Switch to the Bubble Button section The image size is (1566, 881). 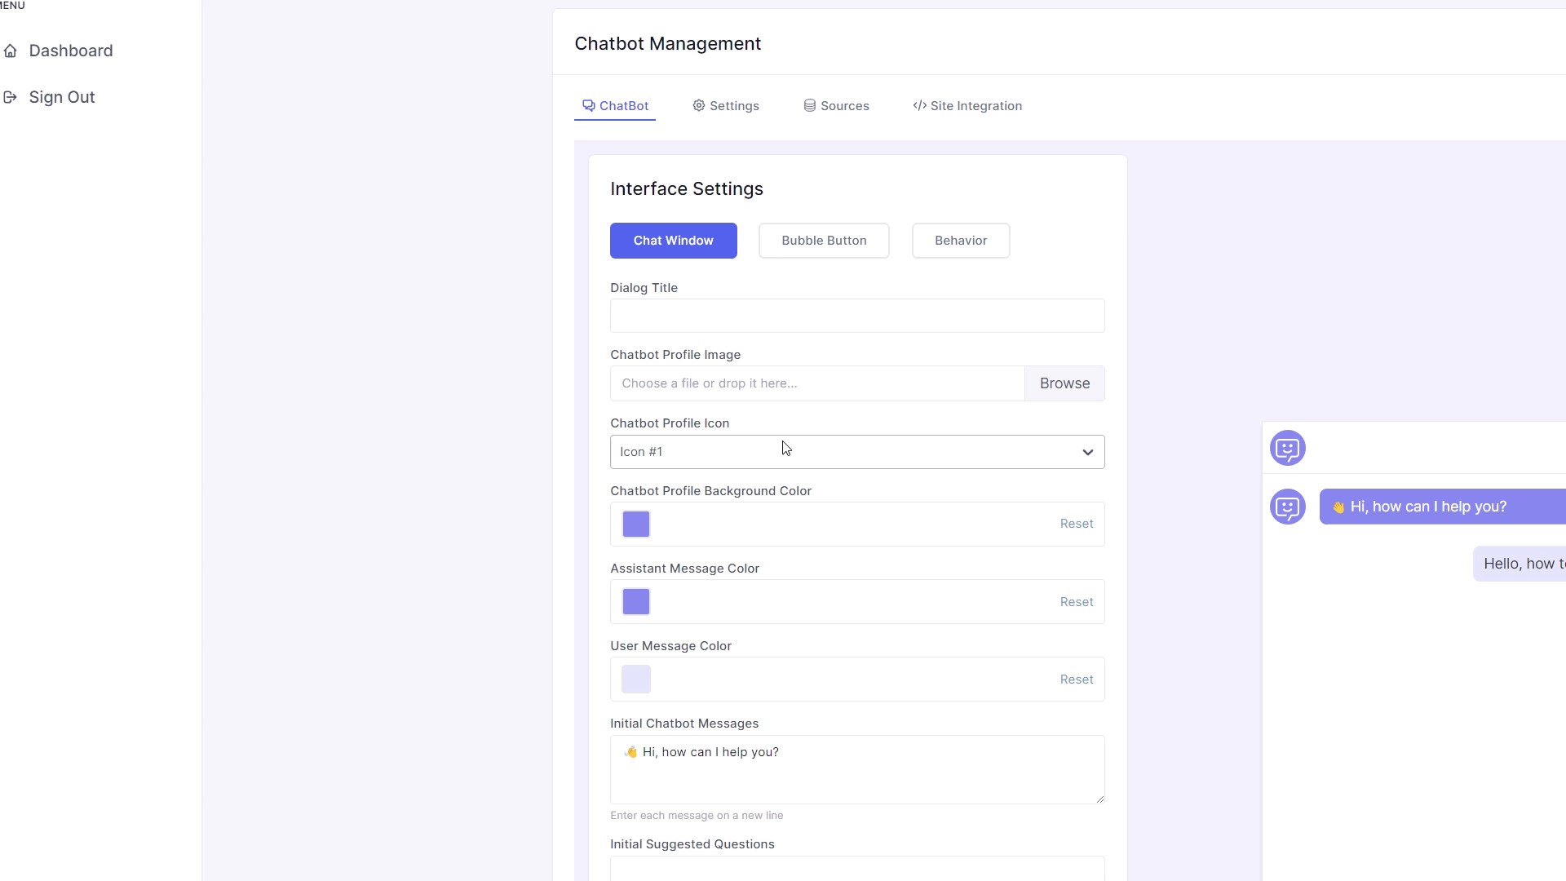click(x=824, y=241)
